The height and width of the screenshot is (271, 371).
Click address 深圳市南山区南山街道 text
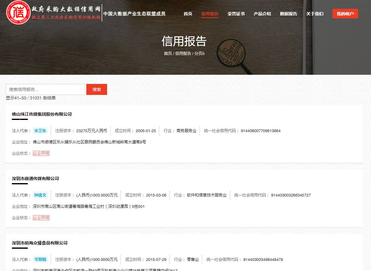(89, 207)
